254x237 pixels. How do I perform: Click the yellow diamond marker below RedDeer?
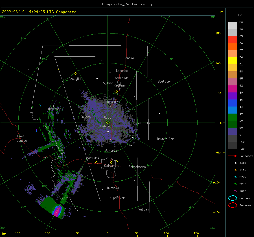[116, 92]
